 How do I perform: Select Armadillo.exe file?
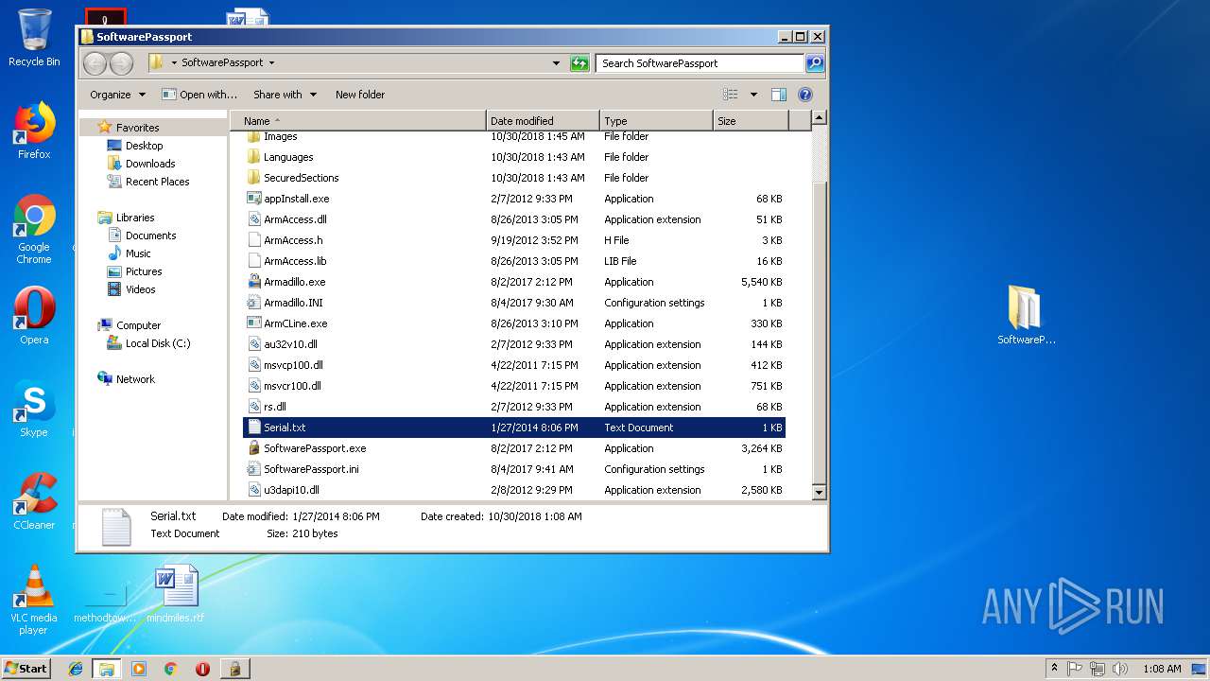click(514, 282)
